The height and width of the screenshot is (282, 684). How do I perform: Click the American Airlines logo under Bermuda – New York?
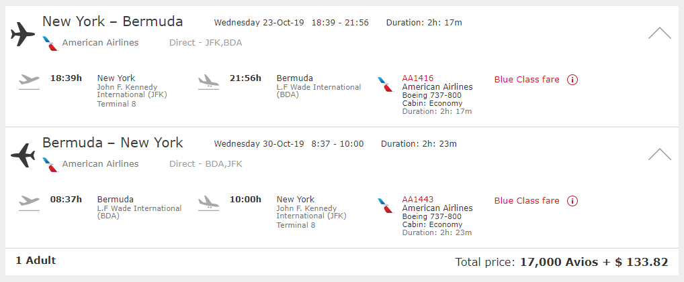(x=50, y=165)
